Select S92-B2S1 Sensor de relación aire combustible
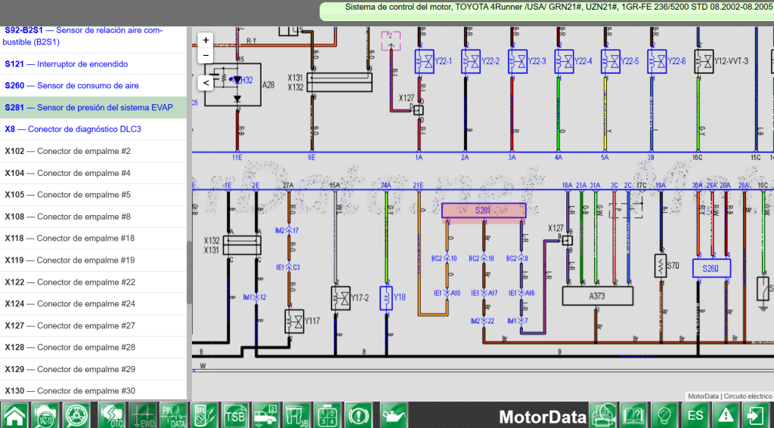Viewport: 774px width, 428px height. click(x=93, y=36)
